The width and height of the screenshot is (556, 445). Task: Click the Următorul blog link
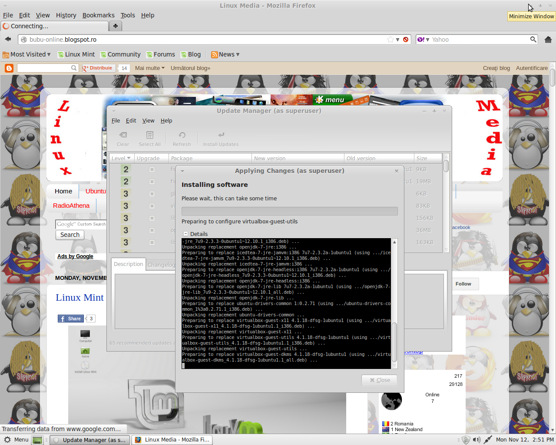[190, 68]
